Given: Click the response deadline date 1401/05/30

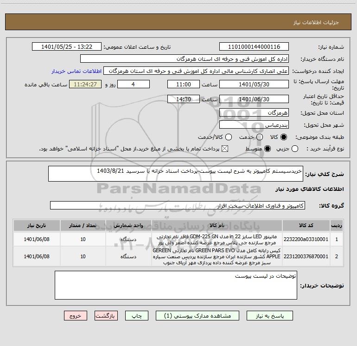Looking at the screenshot, I should point(254,85).
